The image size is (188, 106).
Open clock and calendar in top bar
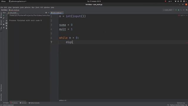point(94,1)
